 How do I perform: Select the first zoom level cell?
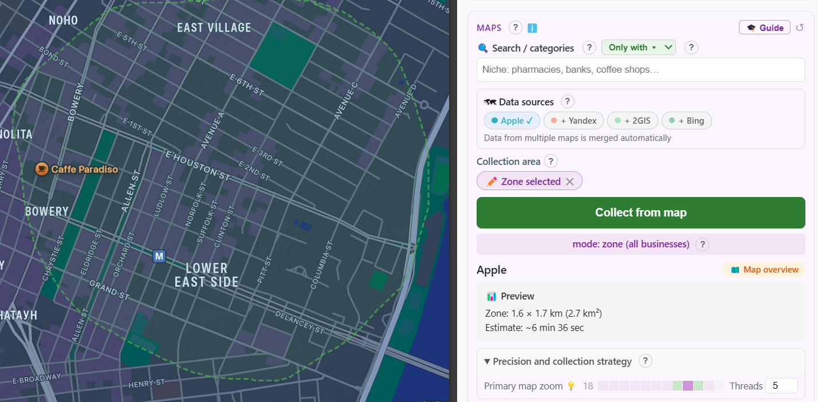pos(603,386)
